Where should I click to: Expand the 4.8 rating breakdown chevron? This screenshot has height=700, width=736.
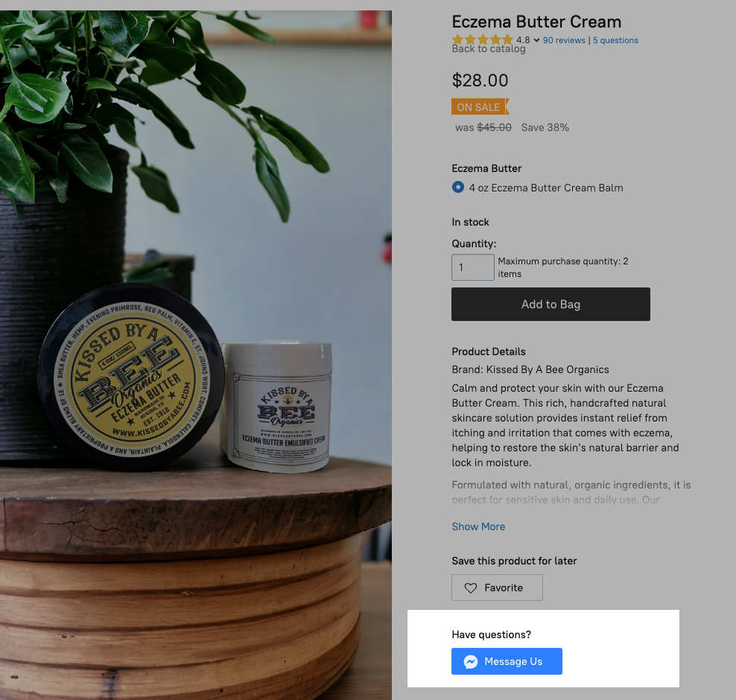536,40
